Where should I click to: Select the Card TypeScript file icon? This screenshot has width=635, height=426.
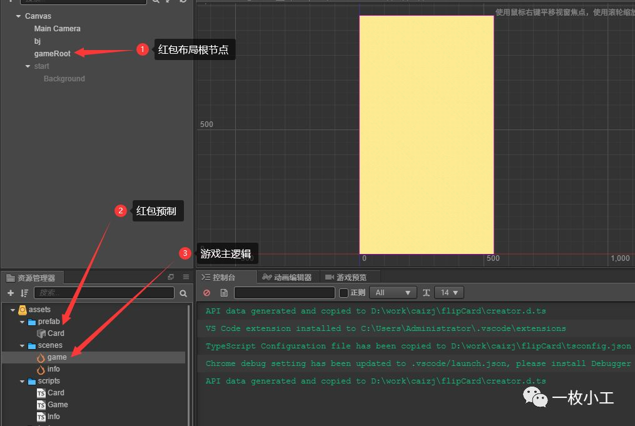click(x=41, y=393)
